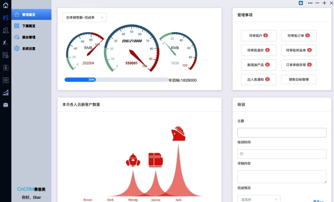Open 下属概览 in the side menu
The width and height of the screenshot is (334, 202).
(31, 26)
